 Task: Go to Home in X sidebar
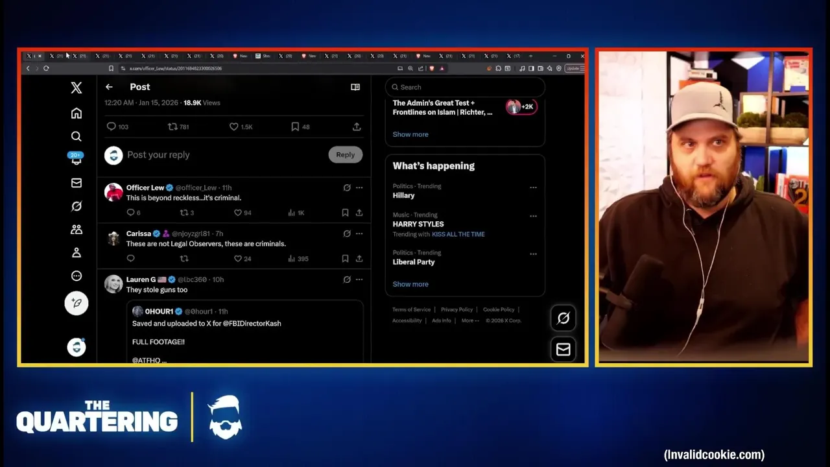(77, 114)
